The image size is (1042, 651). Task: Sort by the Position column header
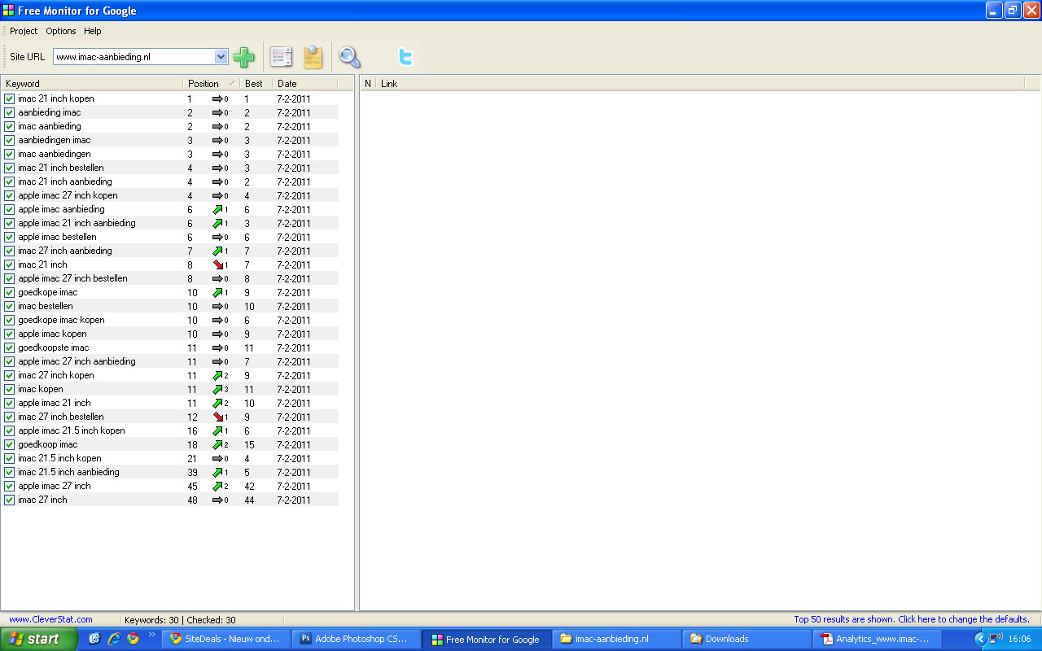coord(211,83)
